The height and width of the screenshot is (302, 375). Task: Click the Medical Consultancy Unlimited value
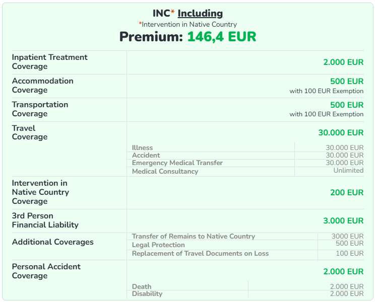coord(348,171)
